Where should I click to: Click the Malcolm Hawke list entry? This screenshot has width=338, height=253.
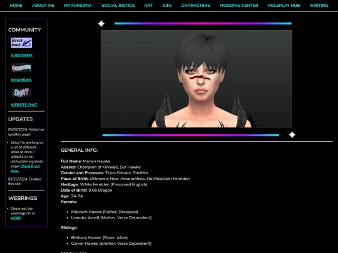point(105,212)
